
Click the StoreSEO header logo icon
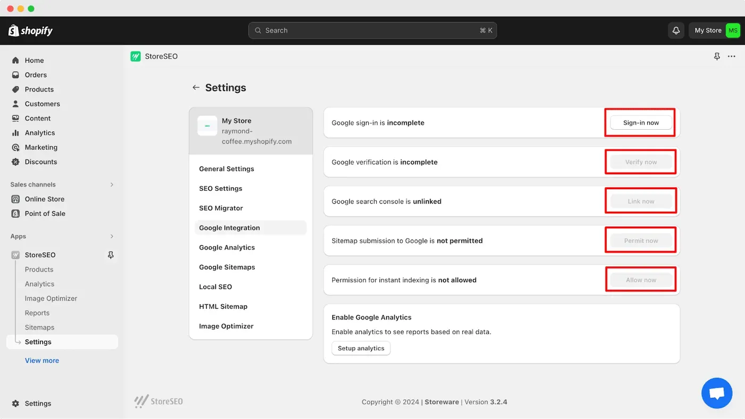tap(136, 56)
